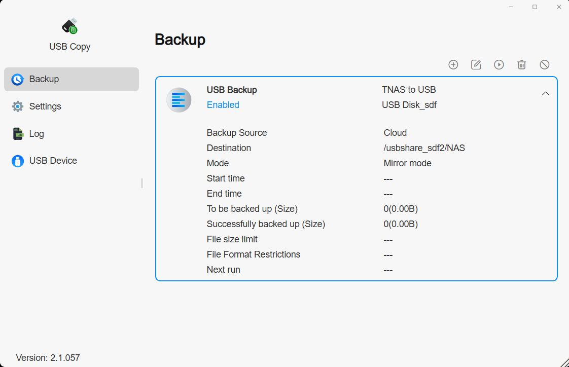Minimize the USB Copy window
Image resolution: width=569 pixels, height=367 pixels.
[x=511, y=7]
